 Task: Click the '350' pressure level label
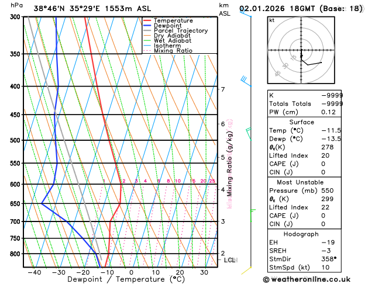(16, 54)
